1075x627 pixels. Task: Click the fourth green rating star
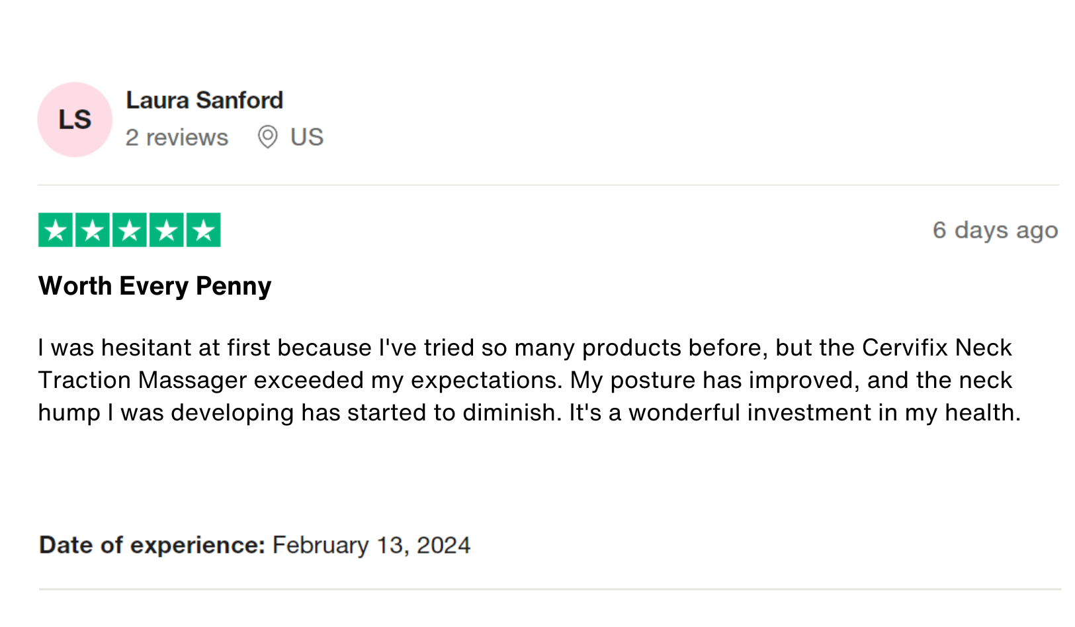tap(167, 230)
